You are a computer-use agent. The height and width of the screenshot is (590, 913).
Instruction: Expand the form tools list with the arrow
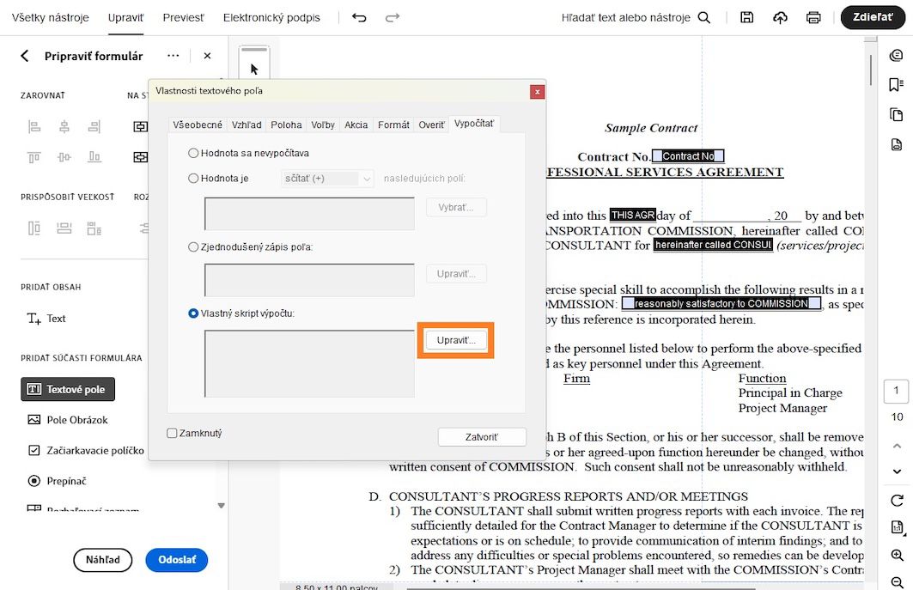tap(221, 506)
